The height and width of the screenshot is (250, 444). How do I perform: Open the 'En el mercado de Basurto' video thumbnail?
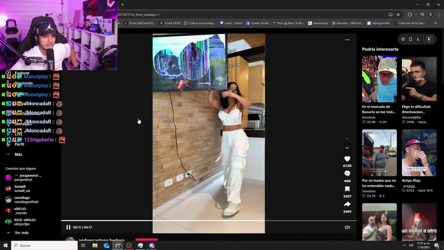[379, 79]
